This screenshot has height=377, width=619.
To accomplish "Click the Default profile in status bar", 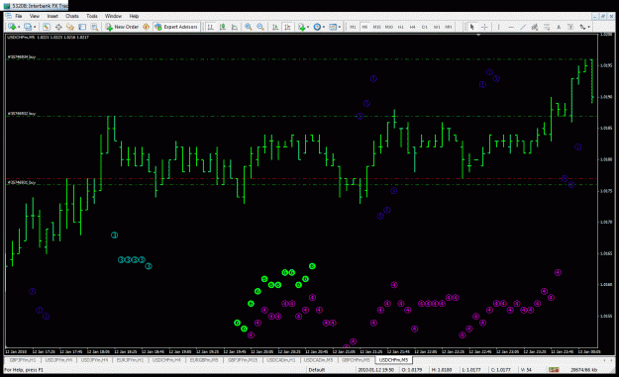I will pyautogui.click(x=317, y=370).
